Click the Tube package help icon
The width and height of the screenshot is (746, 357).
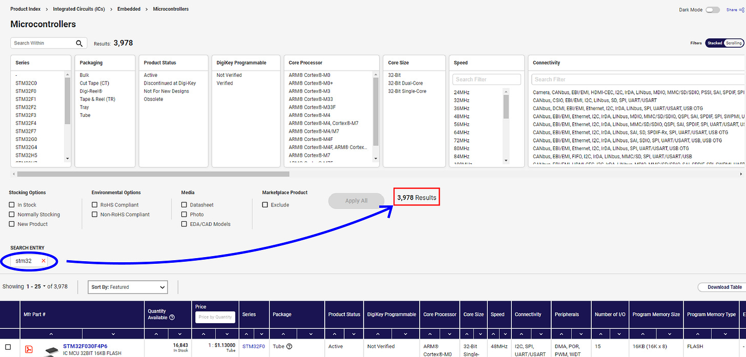coord(289,347)
